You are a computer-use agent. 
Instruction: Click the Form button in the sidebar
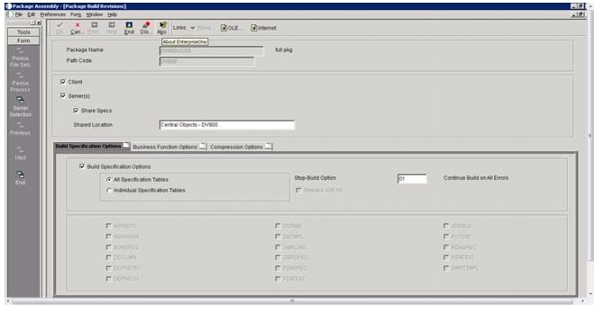[x=23, y=40]
